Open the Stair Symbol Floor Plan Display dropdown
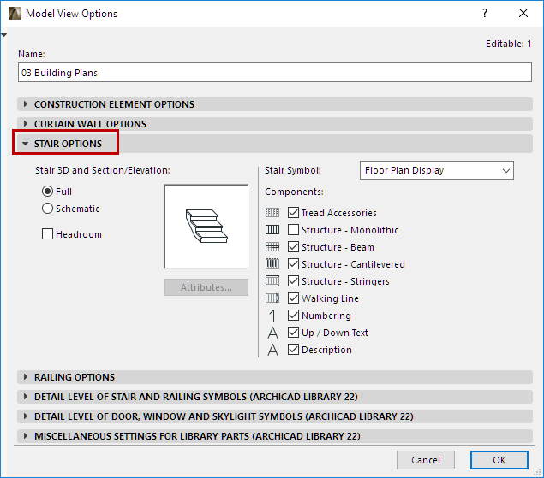Screen dimensions: 544x478 tap(436, 170)
